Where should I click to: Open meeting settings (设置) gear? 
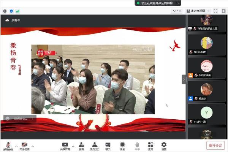[x=164, y=145]
